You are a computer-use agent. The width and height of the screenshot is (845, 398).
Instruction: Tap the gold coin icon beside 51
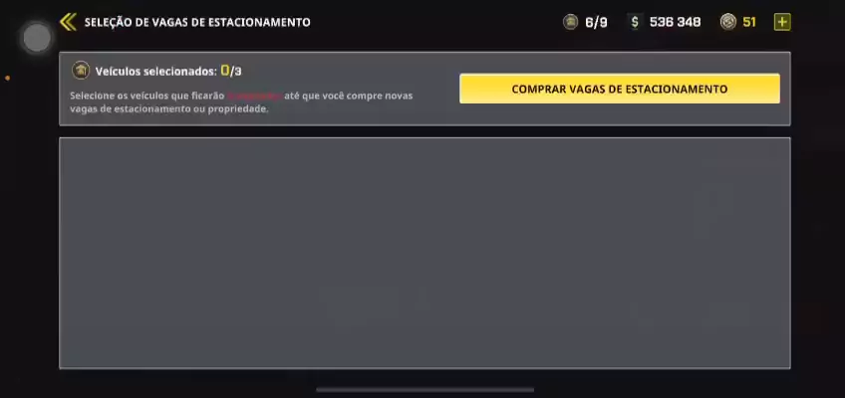728,22
